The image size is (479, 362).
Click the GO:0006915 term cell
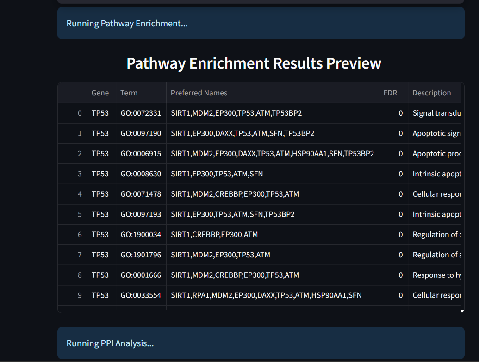(x=141, y=153)
